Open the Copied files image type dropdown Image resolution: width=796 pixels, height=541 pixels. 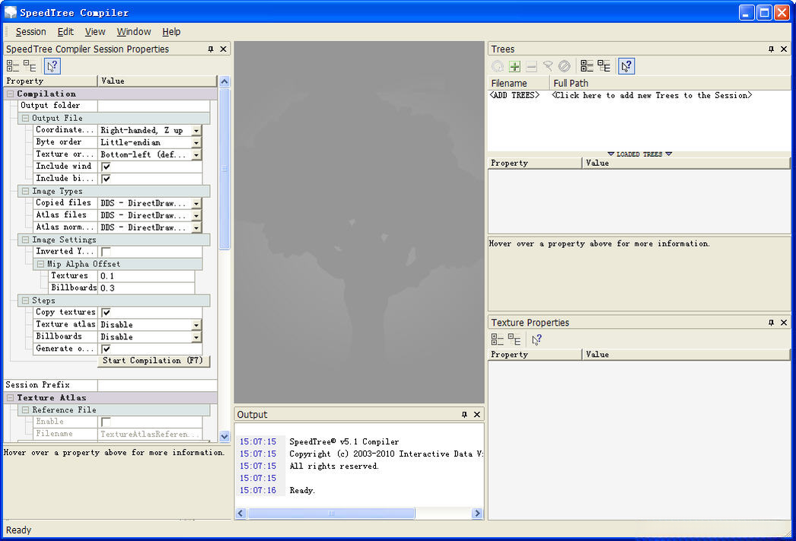pyautogui.click(x=196, y=203)
